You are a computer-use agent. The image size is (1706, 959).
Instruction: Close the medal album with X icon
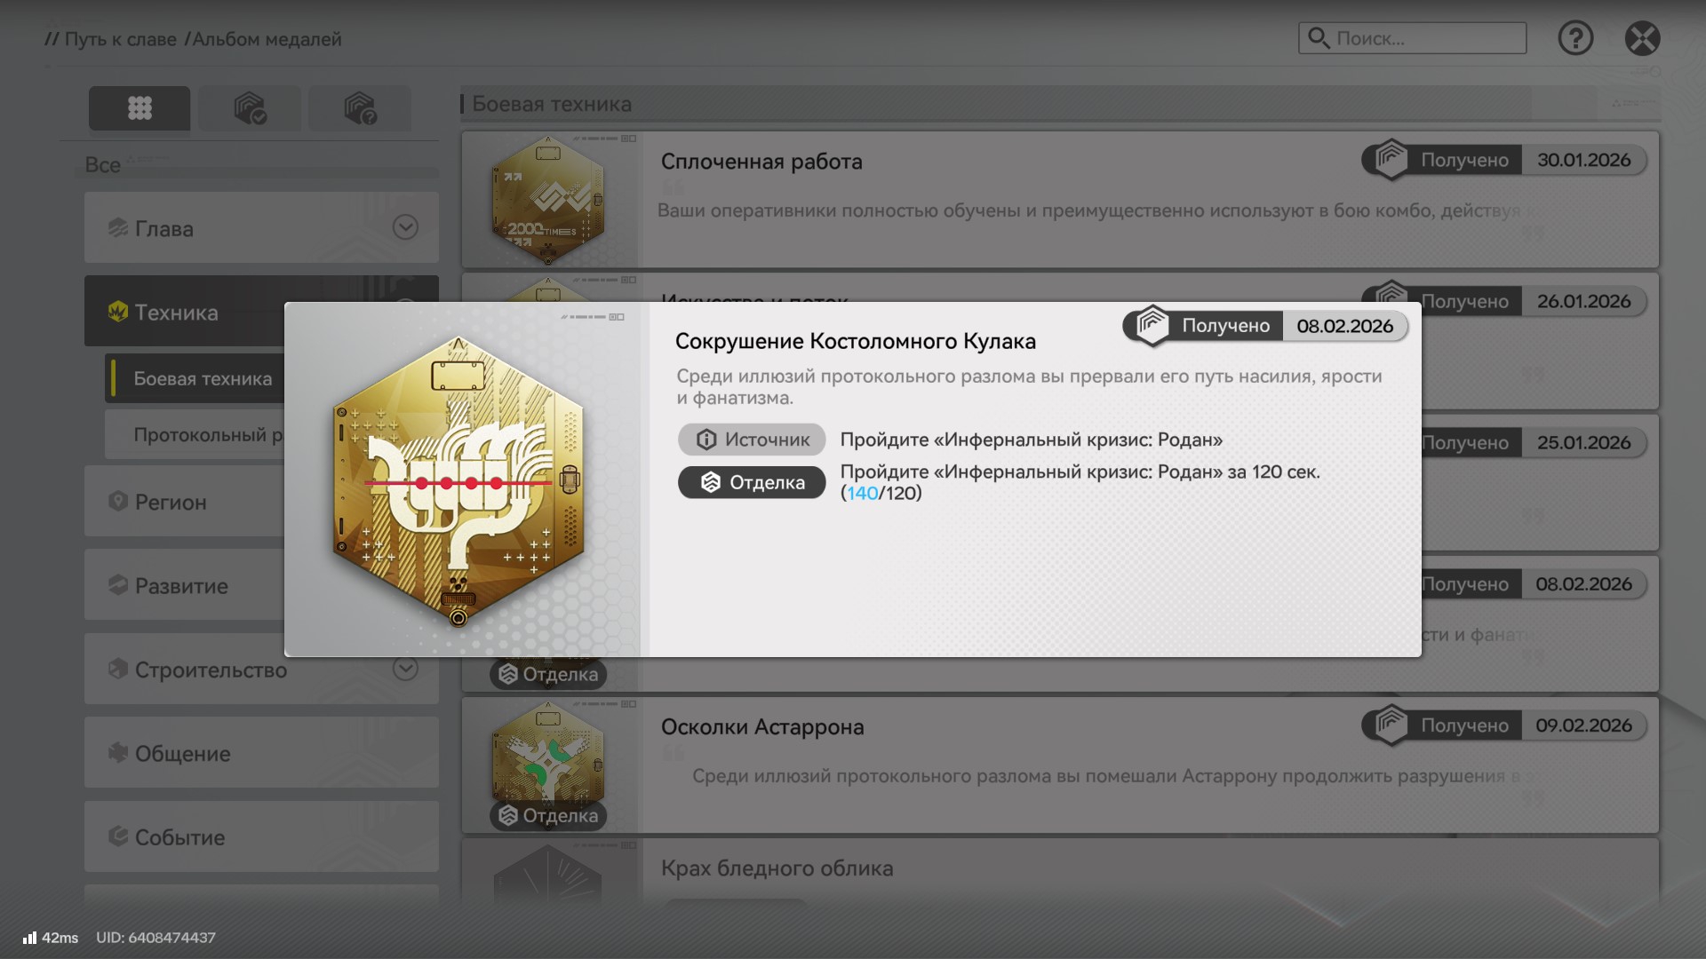(1642, 38)
